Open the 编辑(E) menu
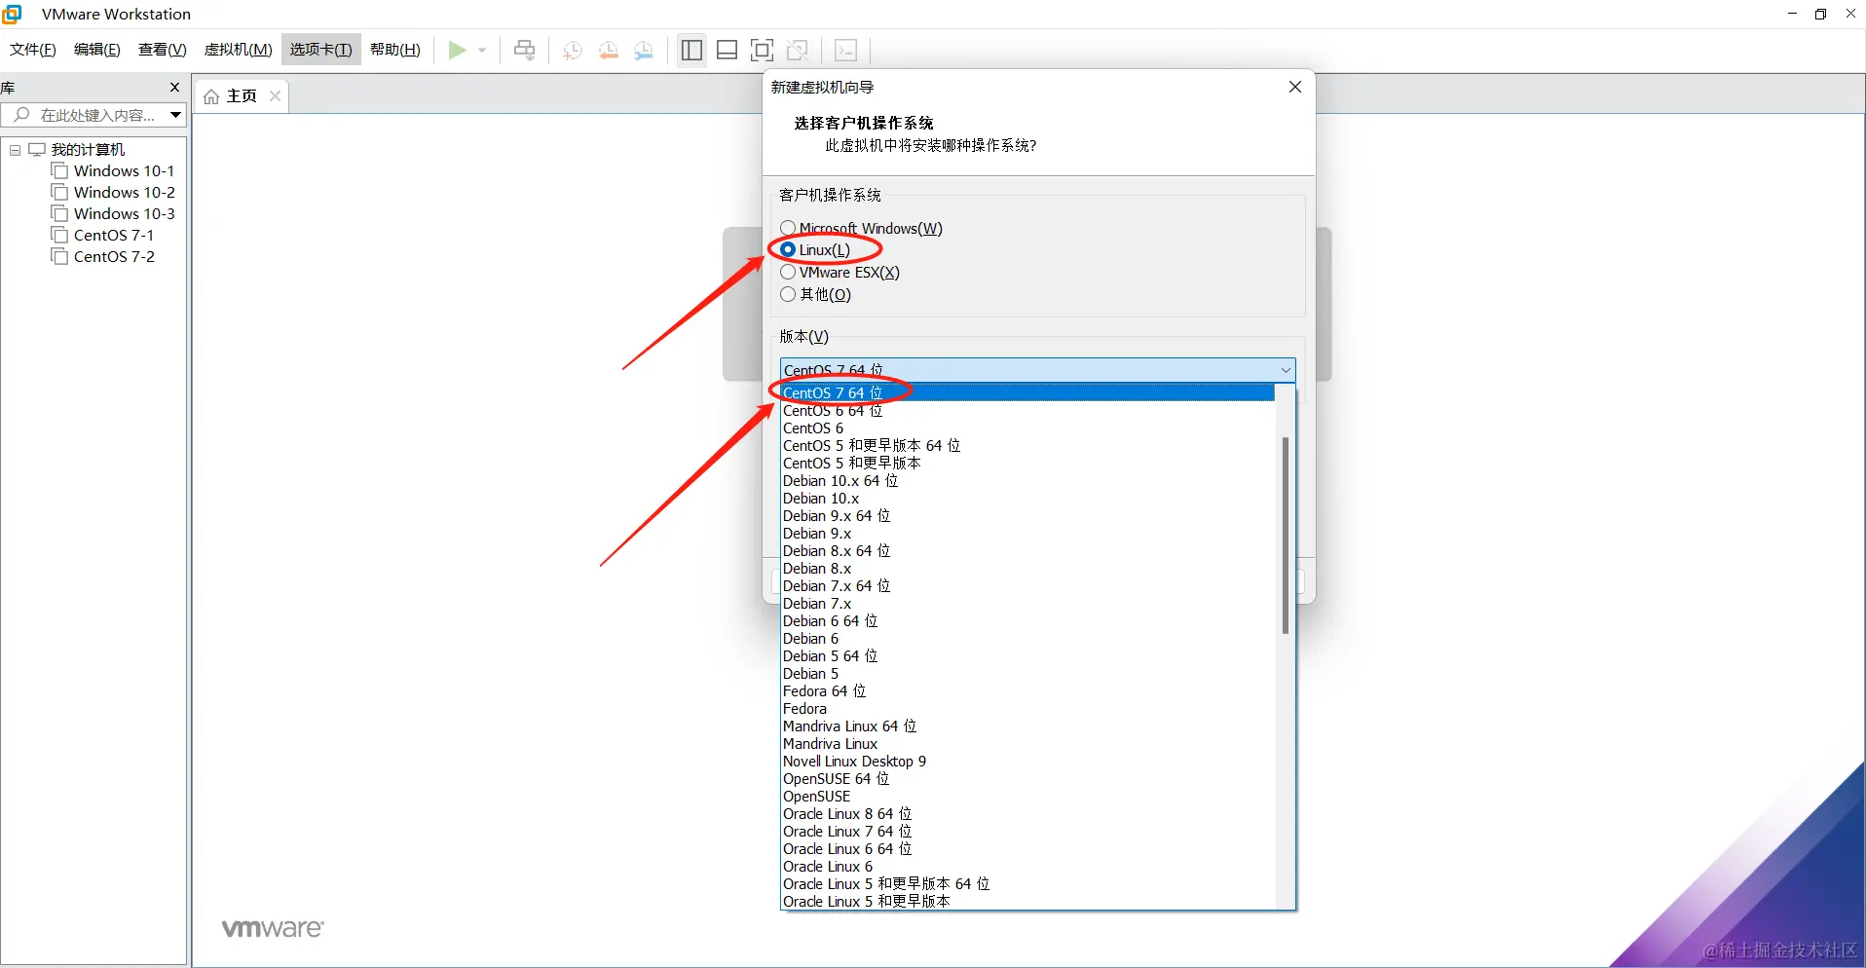1866x968 pixels. tap(97, 50)
